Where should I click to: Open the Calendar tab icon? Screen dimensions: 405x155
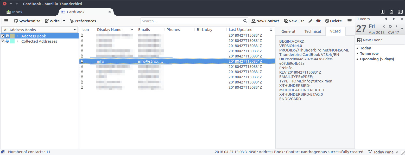pos(382,12)
